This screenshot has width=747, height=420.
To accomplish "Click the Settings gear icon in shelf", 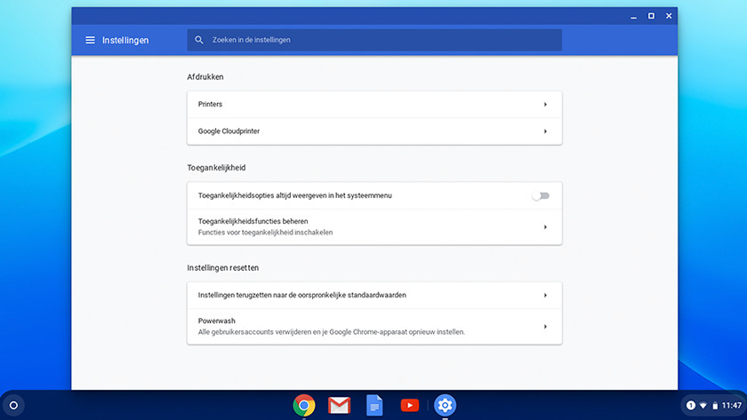I will 445,406.
